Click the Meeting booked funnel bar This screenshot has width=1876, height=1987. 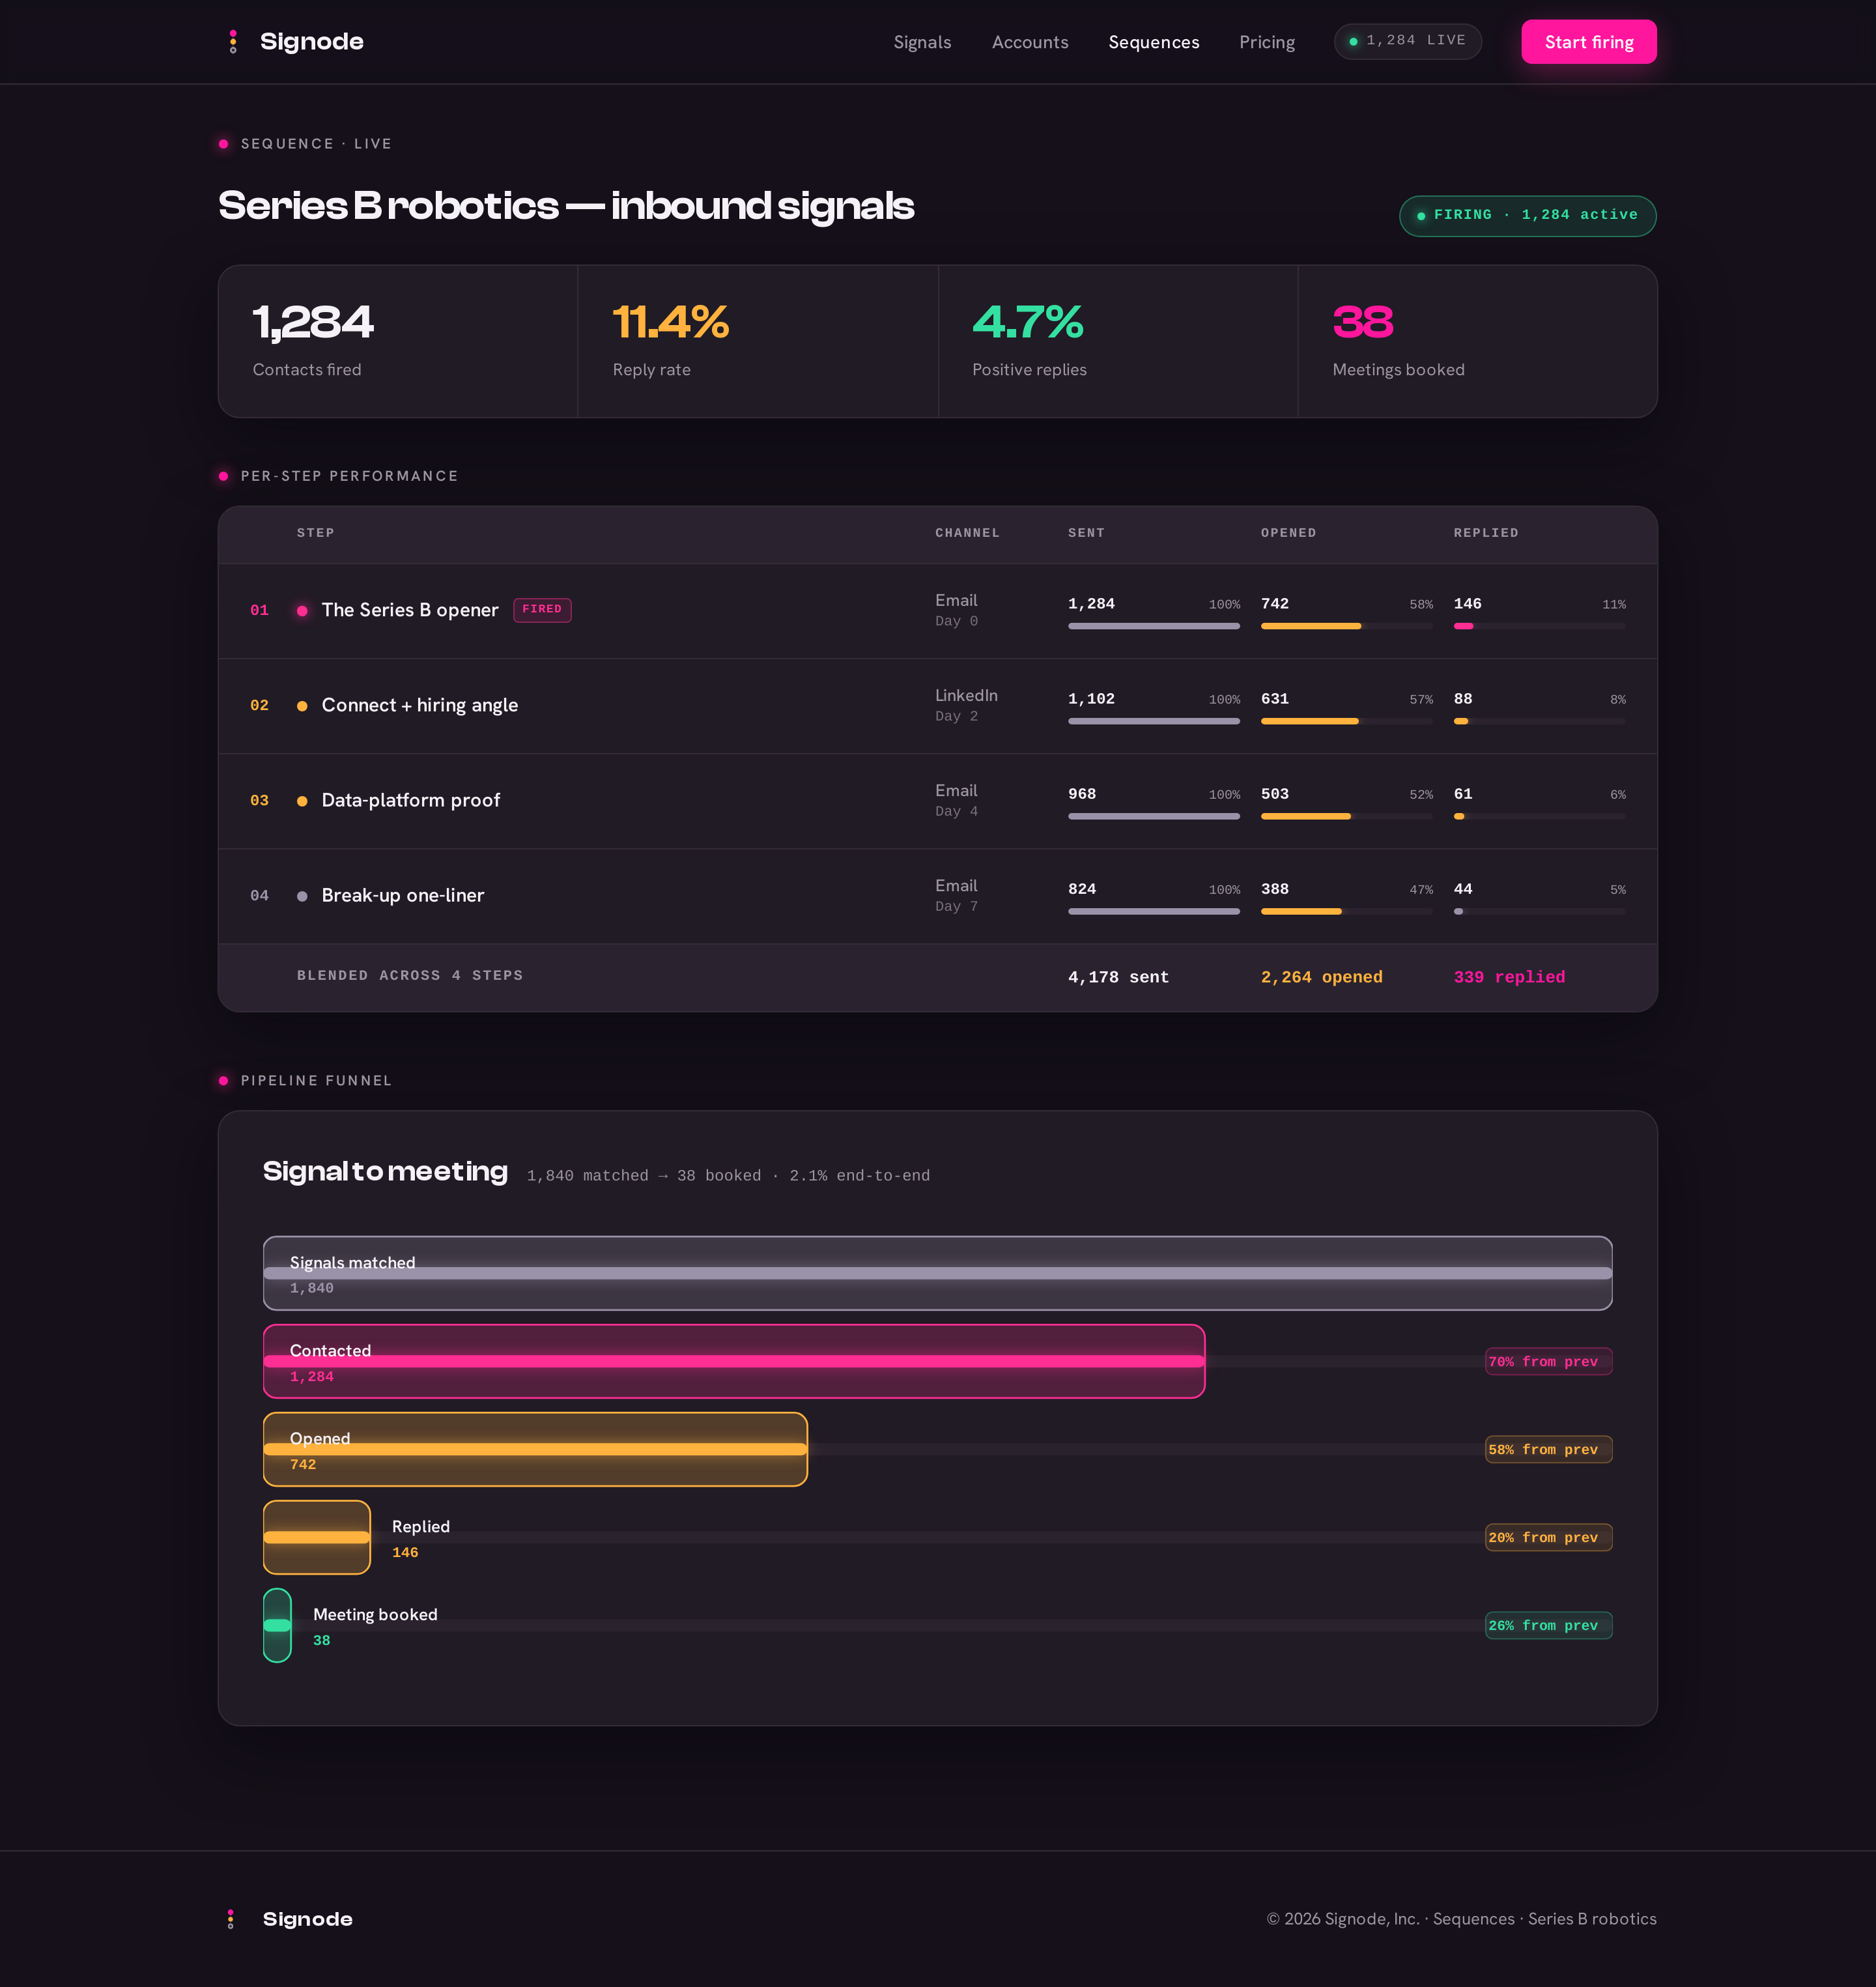click(x=277, y=1625)
